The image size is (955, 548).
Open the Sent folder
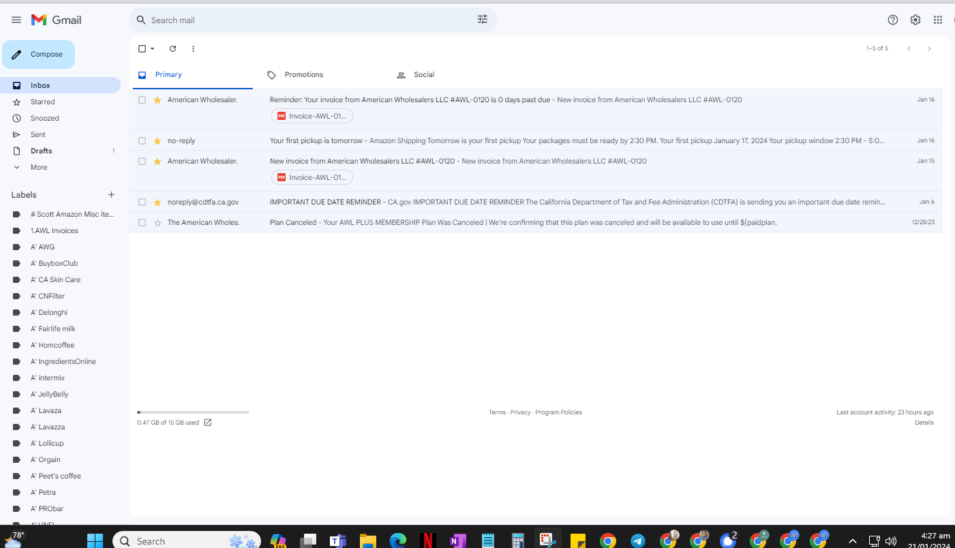pos(60,134)
